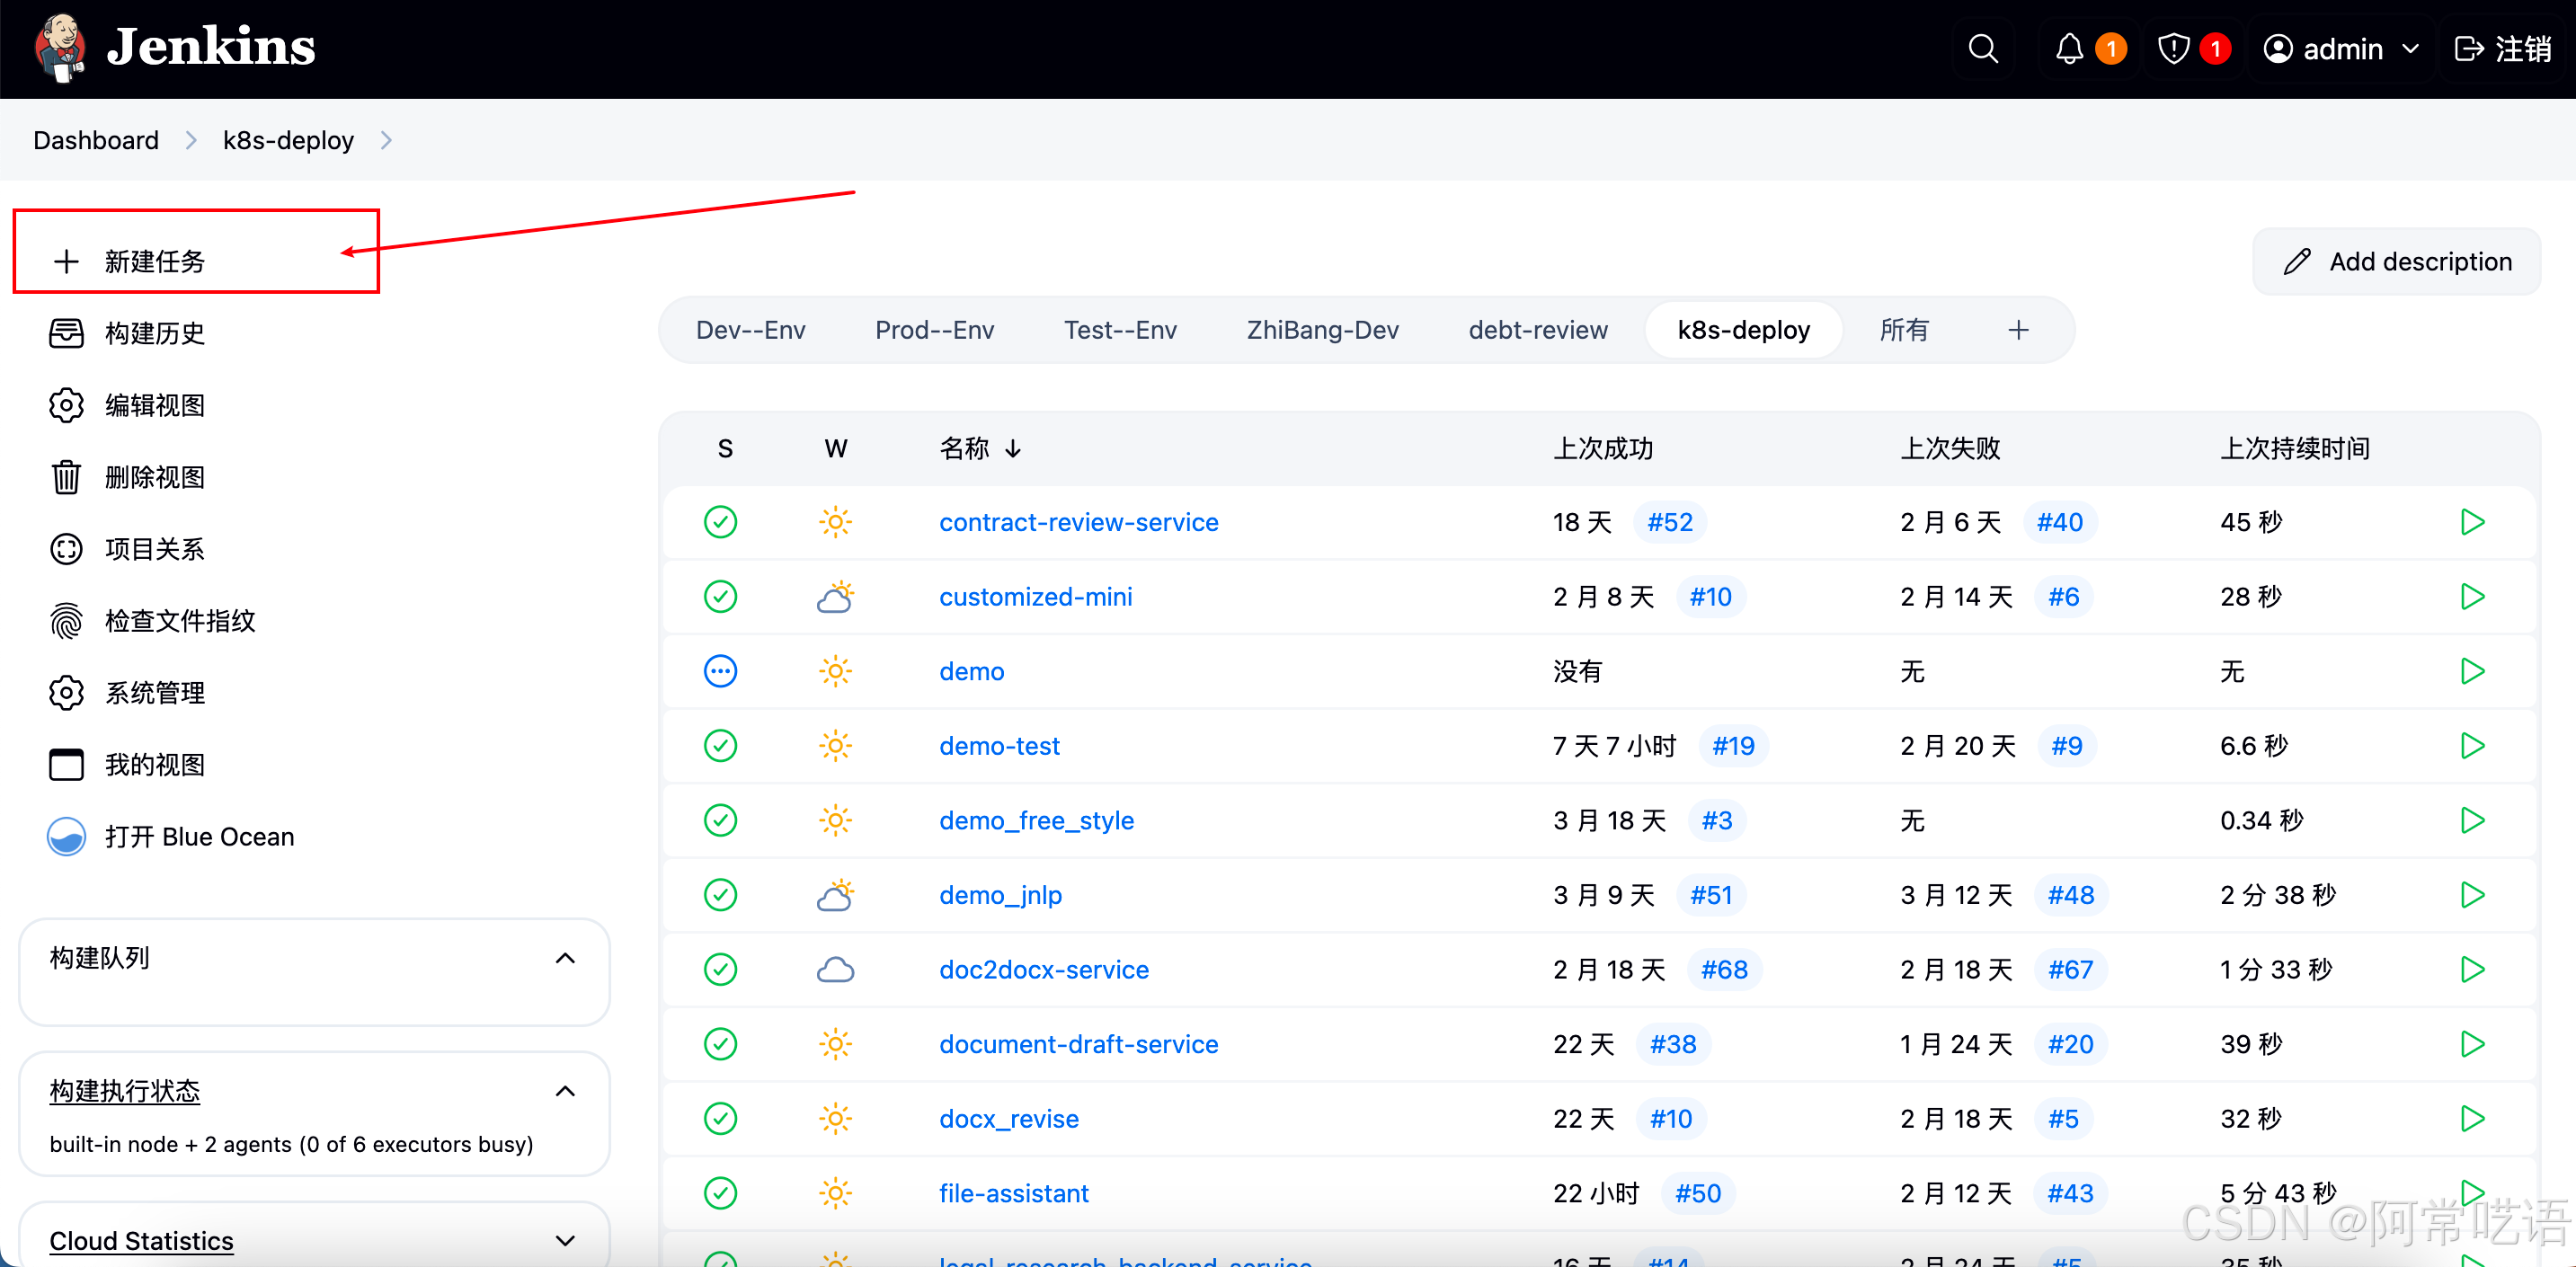
Task: Switch to the Prod--Env view tab
Action: coord(934,330)
